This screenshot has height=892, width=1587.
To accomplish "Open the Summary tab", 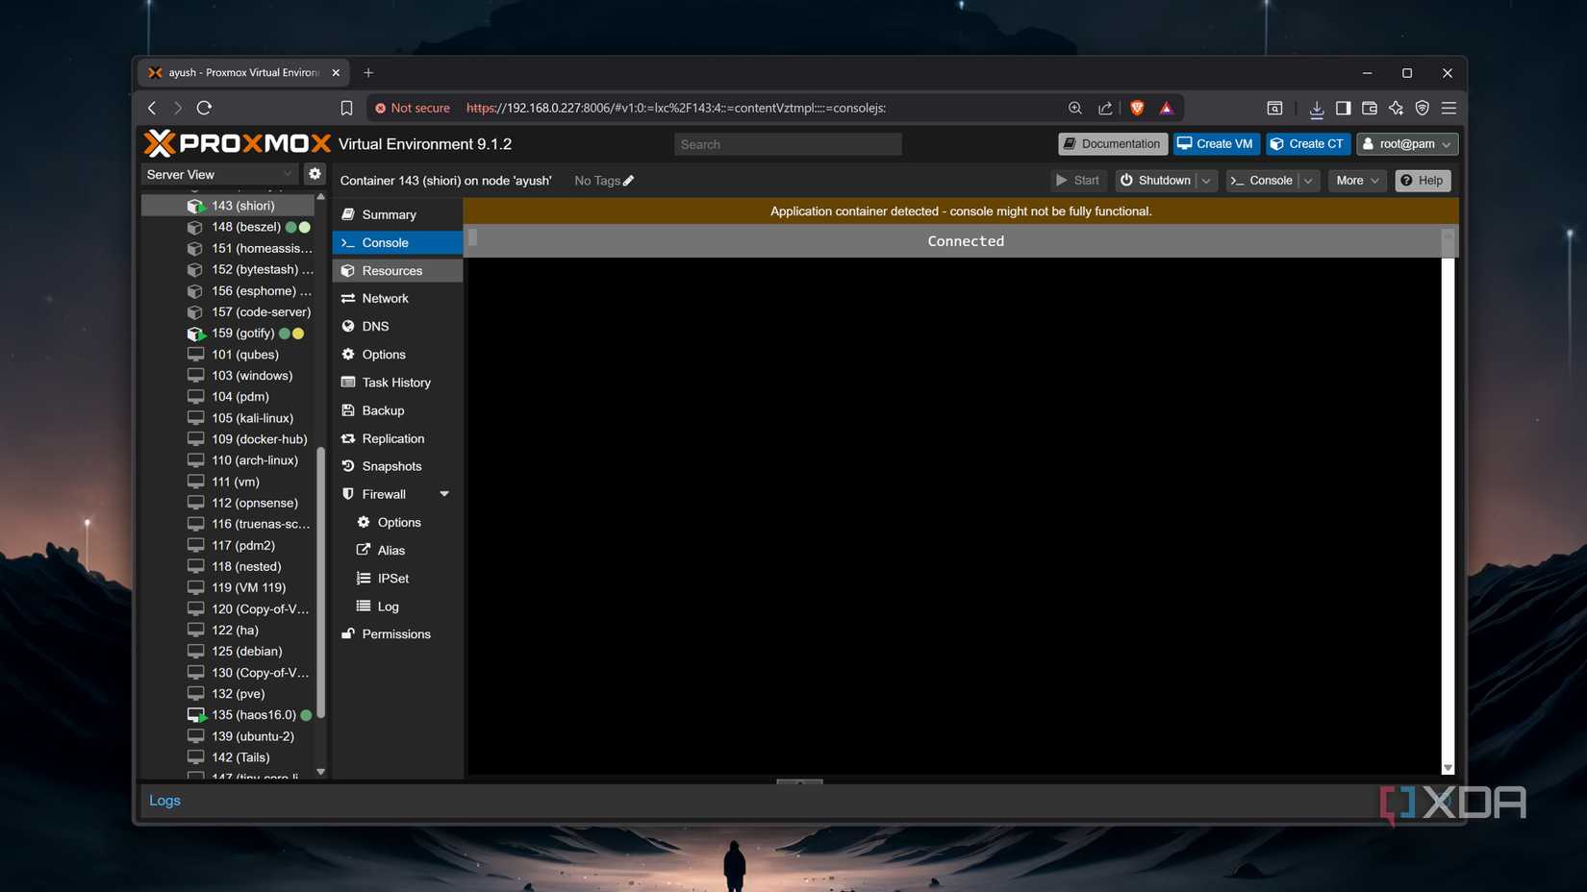I will click(397, 214).
